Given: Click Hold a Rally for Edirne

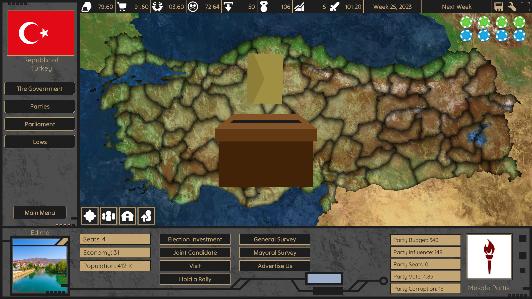Looking at the screenshot, I should pos(195,279).
